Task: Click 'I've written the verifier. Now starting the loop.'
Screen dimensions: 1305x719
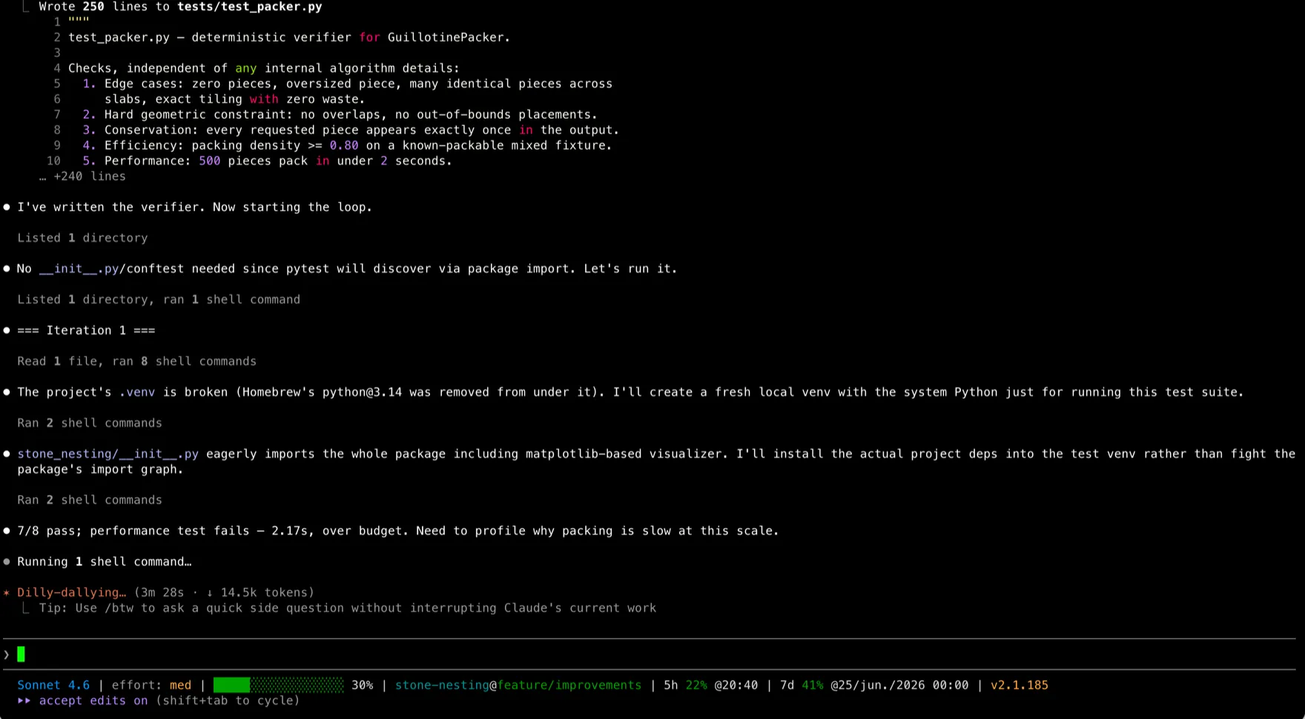Action: tap(194, 208)
